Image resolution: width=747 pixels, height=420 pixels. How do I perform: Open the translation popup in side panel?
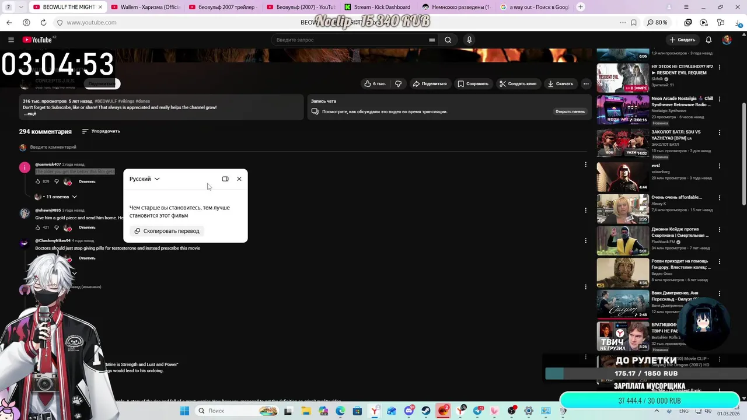(225, 179)
